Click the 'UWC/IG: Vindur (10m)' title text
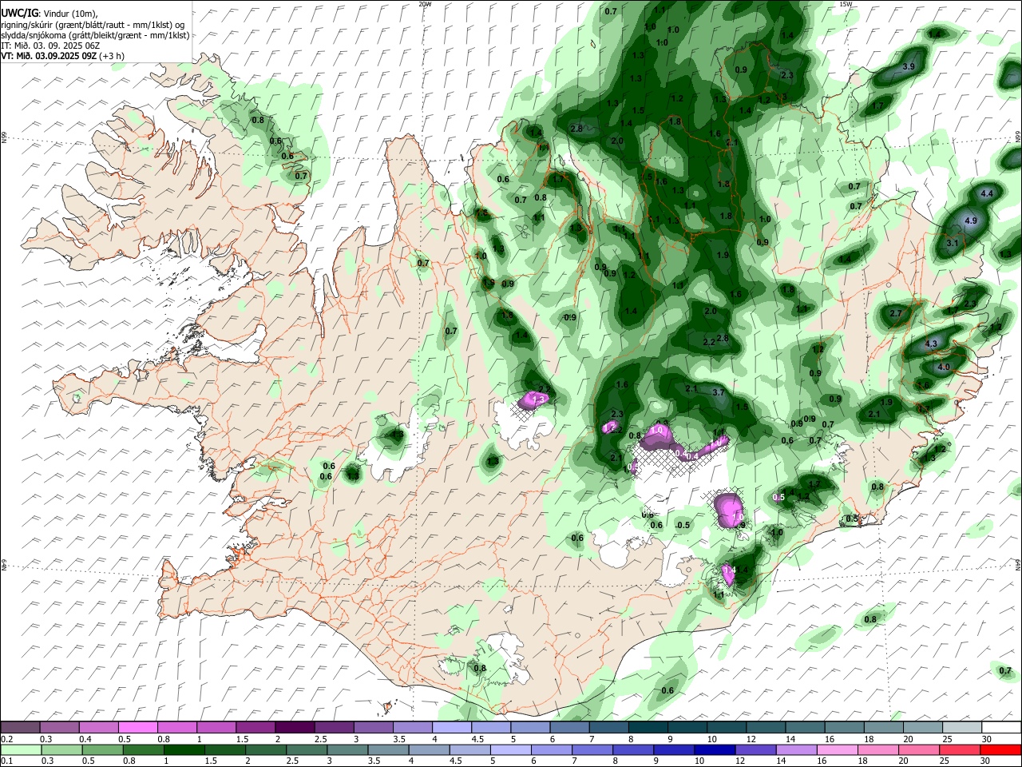Image resolution: width=1022 pixels, height=767 pixels. pos(50,13)
